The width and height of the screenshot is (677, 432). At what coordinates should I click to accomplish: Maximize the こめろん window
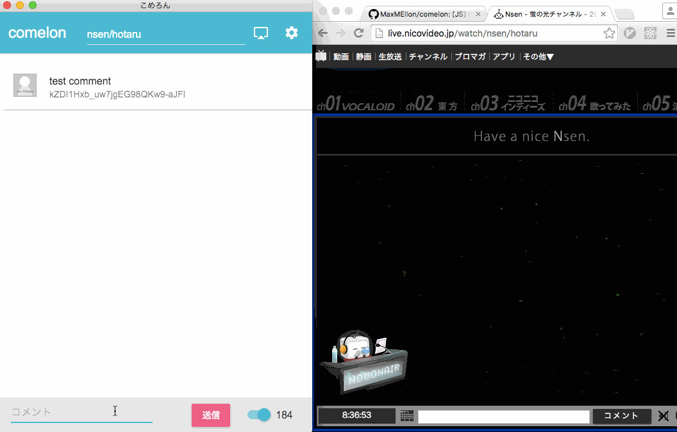(33, 5)
